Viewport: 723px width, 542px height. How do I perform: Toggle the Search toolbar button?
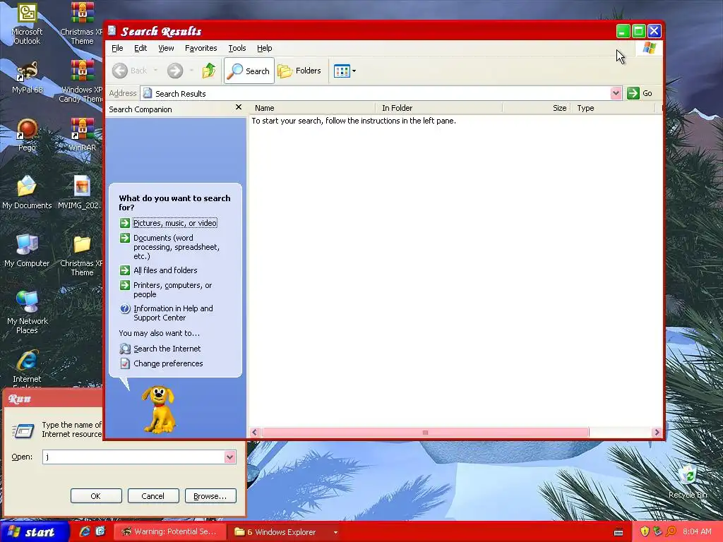pos(249,71)
